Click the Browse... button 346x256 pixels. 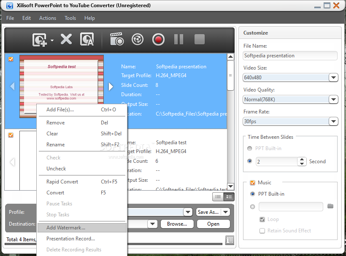pyautogui.click(x=177, y=224)
